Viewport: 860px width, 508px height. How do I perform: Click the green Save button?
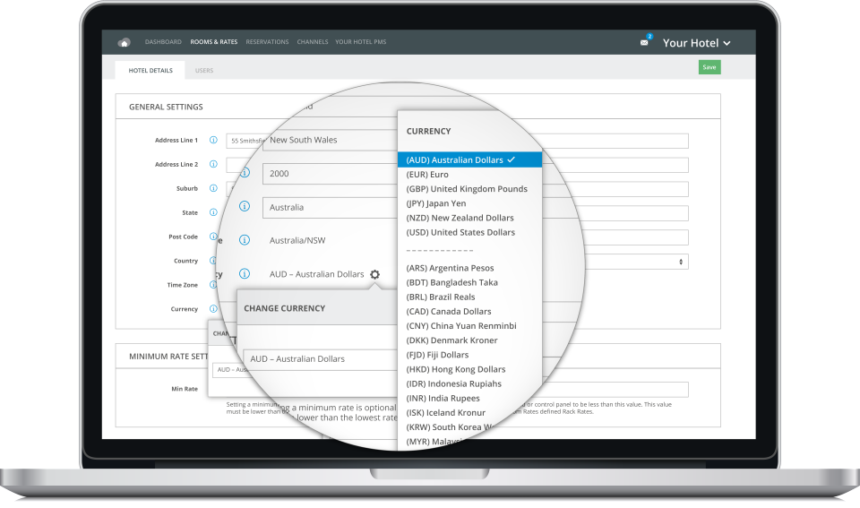point(709,67)
